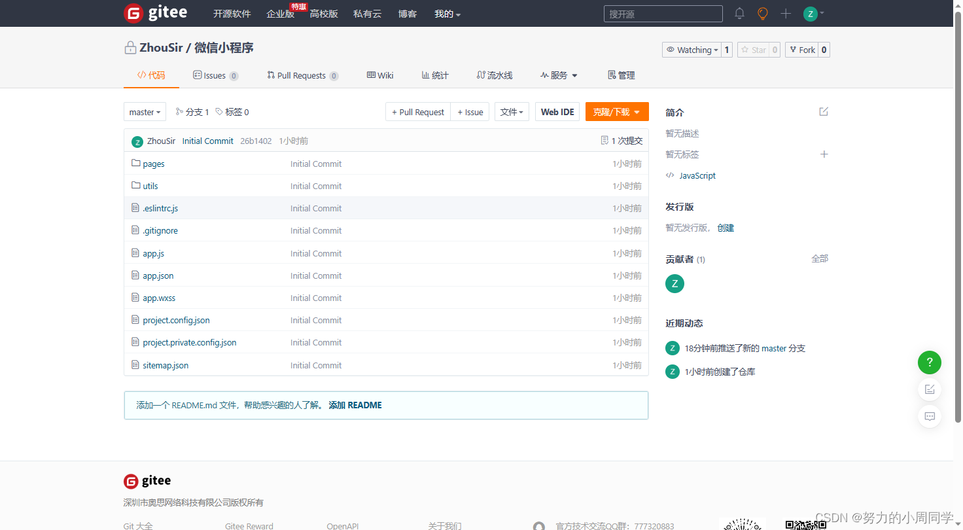963x530 pixels.
Task: Open the 1 次提交 commits link
Action: coord(622,141)
